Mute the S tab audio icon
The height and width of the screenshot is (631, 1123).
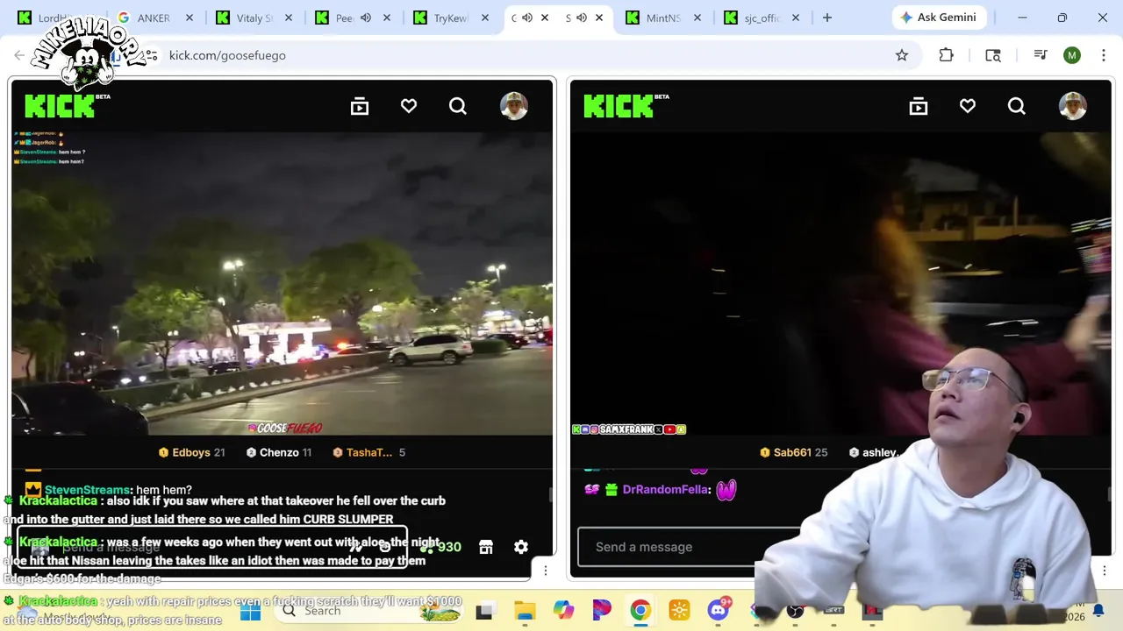pyautogui.click(x=581, y=18)
